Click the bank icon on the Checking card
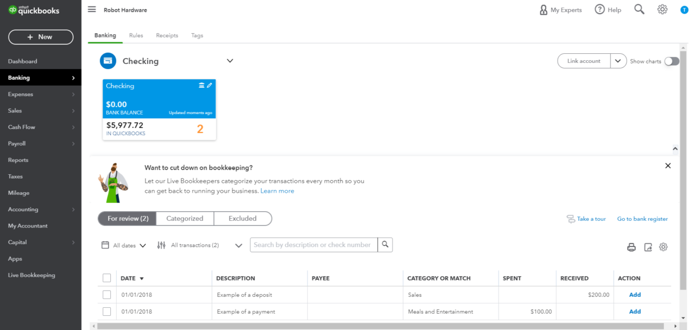 tap(201, 85)
